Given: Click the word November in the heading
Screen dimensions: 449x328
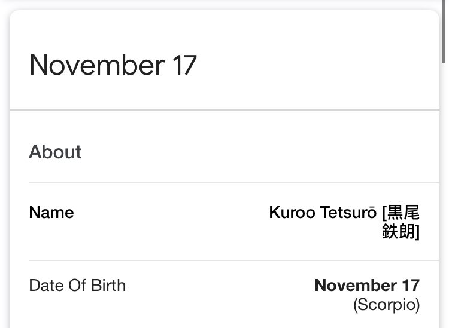Looking at the screenshot, I should 97,65.
